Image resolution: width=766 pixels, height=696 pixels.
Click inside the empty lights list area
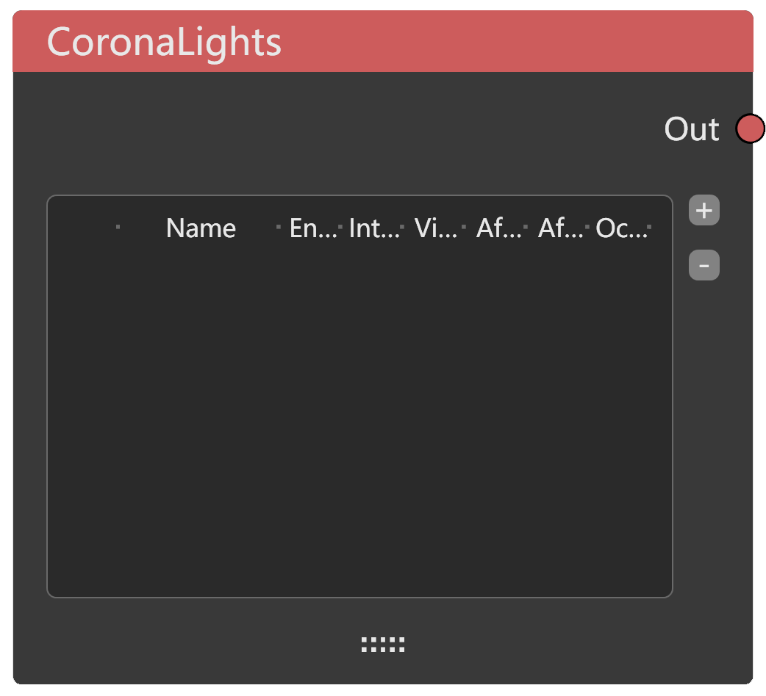click(359, 418)
